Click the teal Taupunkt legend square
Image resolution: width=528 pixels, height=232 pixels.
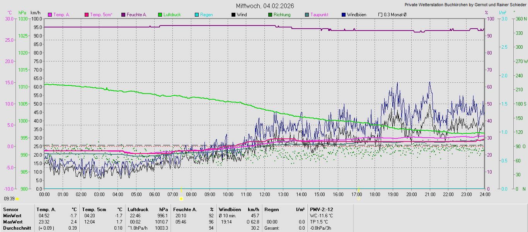[307, 15]
